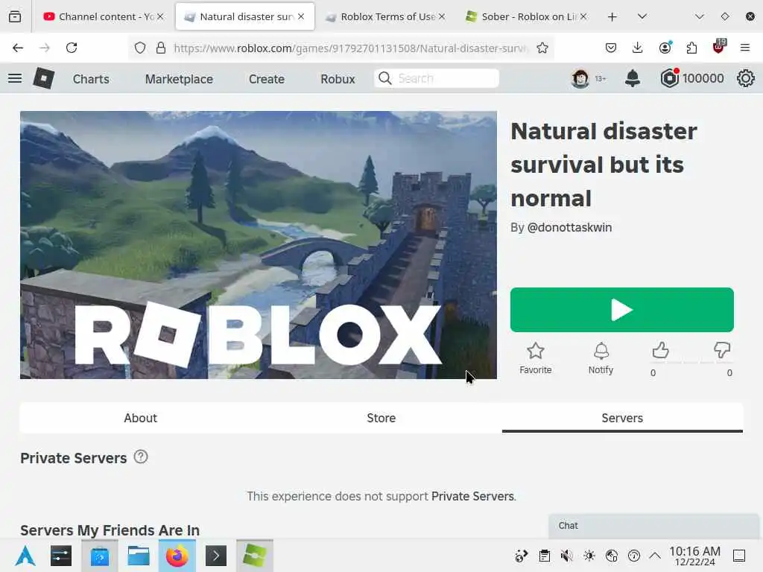Open creator profile @donottaskwin
This screenshot has width=763, height=572.
coord(569,227)
